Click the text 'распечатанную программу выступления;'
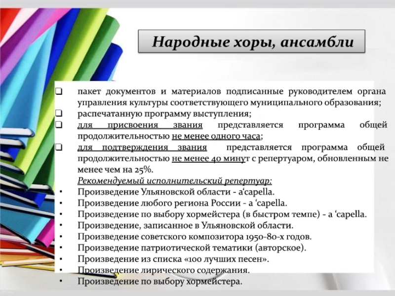The width and height of the screenshot is (395, 296). 164,114
